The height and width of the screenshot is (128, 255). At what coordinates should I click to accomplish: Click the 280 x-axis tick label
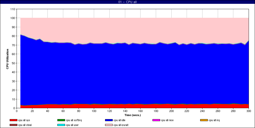click(x=233, y=111)
